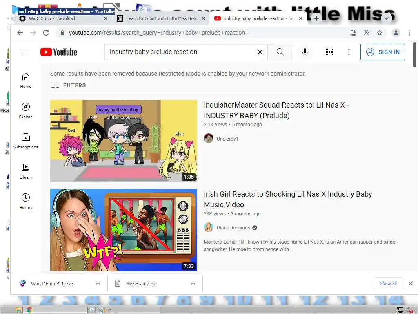Screen dimensions: 418x314
Task: Click the network icon in system tray
Action: click(400, 310)
